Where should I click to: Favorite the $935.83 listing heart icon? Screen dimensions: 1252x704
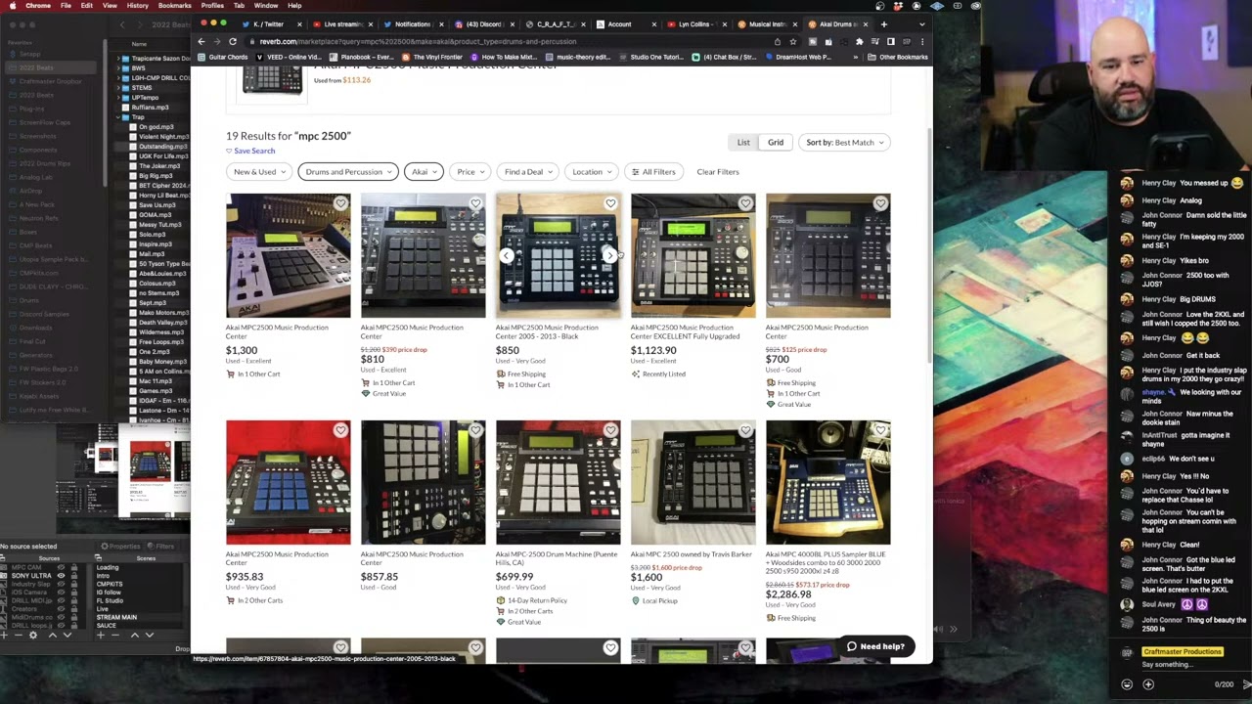(340, 430)
